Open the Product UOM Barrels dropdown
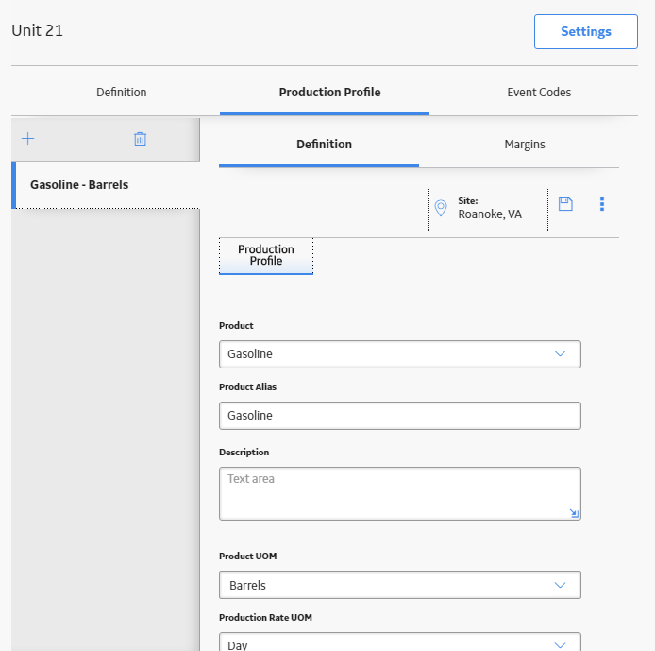Image resolution: width=655 pixels, height=651 pixels. point(400,585)
